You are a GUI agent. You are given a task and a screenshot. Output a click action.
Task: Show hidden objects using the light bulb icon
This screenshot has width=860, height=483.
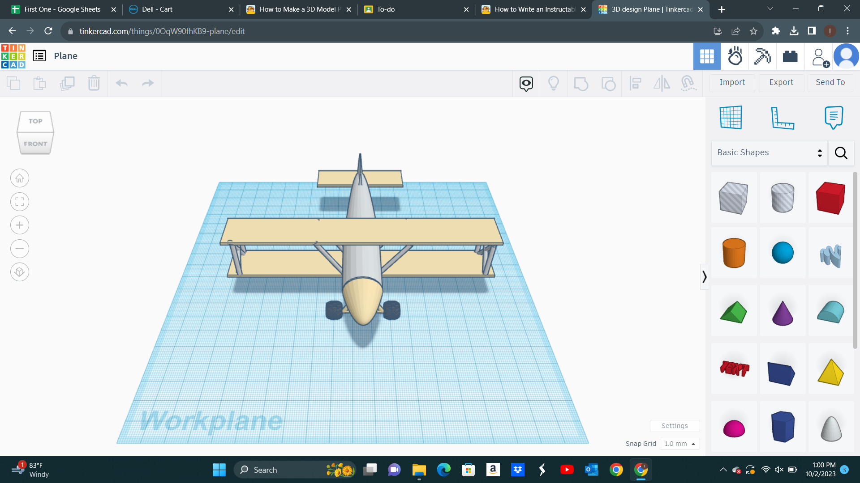(x=554, y=83)
